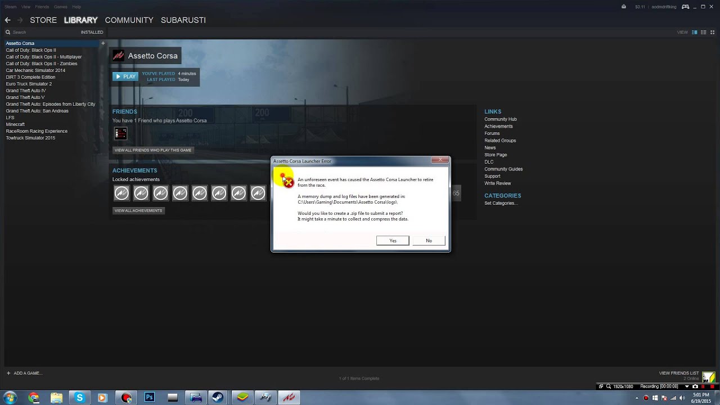The height and width of the screenshot is (405, 720).
Task: Select the fourth locked achievement icon
Action: [x=180, y=193]
